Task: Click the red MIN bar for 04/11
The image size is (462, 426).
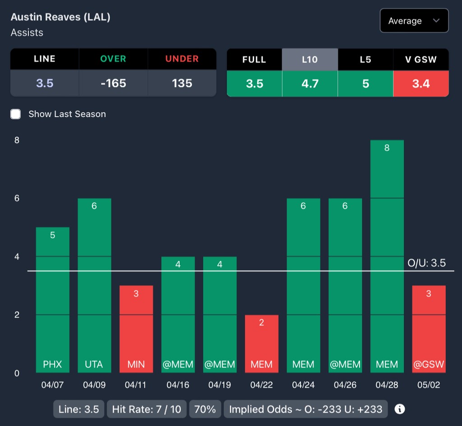Action: [x=136, y=329]
